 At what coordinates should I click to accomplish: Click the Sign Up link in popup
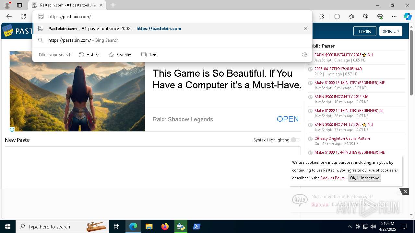point(320,204)
